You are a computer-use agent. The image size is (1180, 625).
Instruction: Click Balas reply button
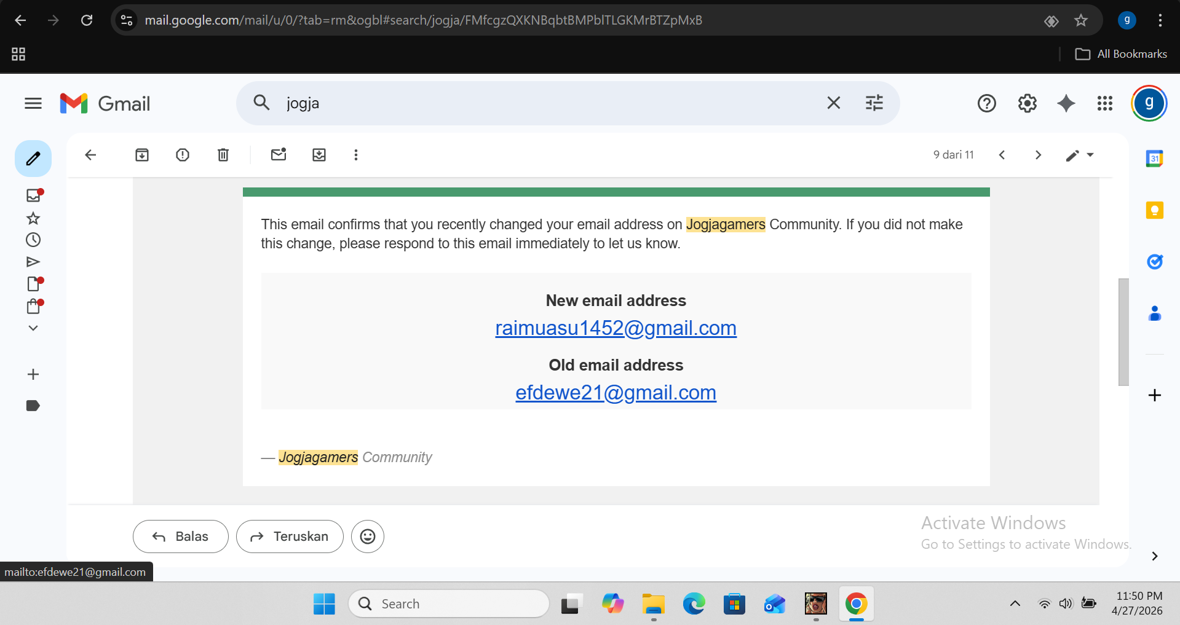[181, 537]
